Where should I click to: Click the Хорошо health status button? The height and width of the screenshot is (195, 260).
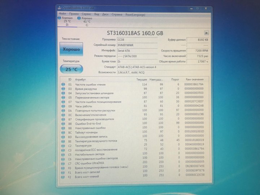[71, 49]
